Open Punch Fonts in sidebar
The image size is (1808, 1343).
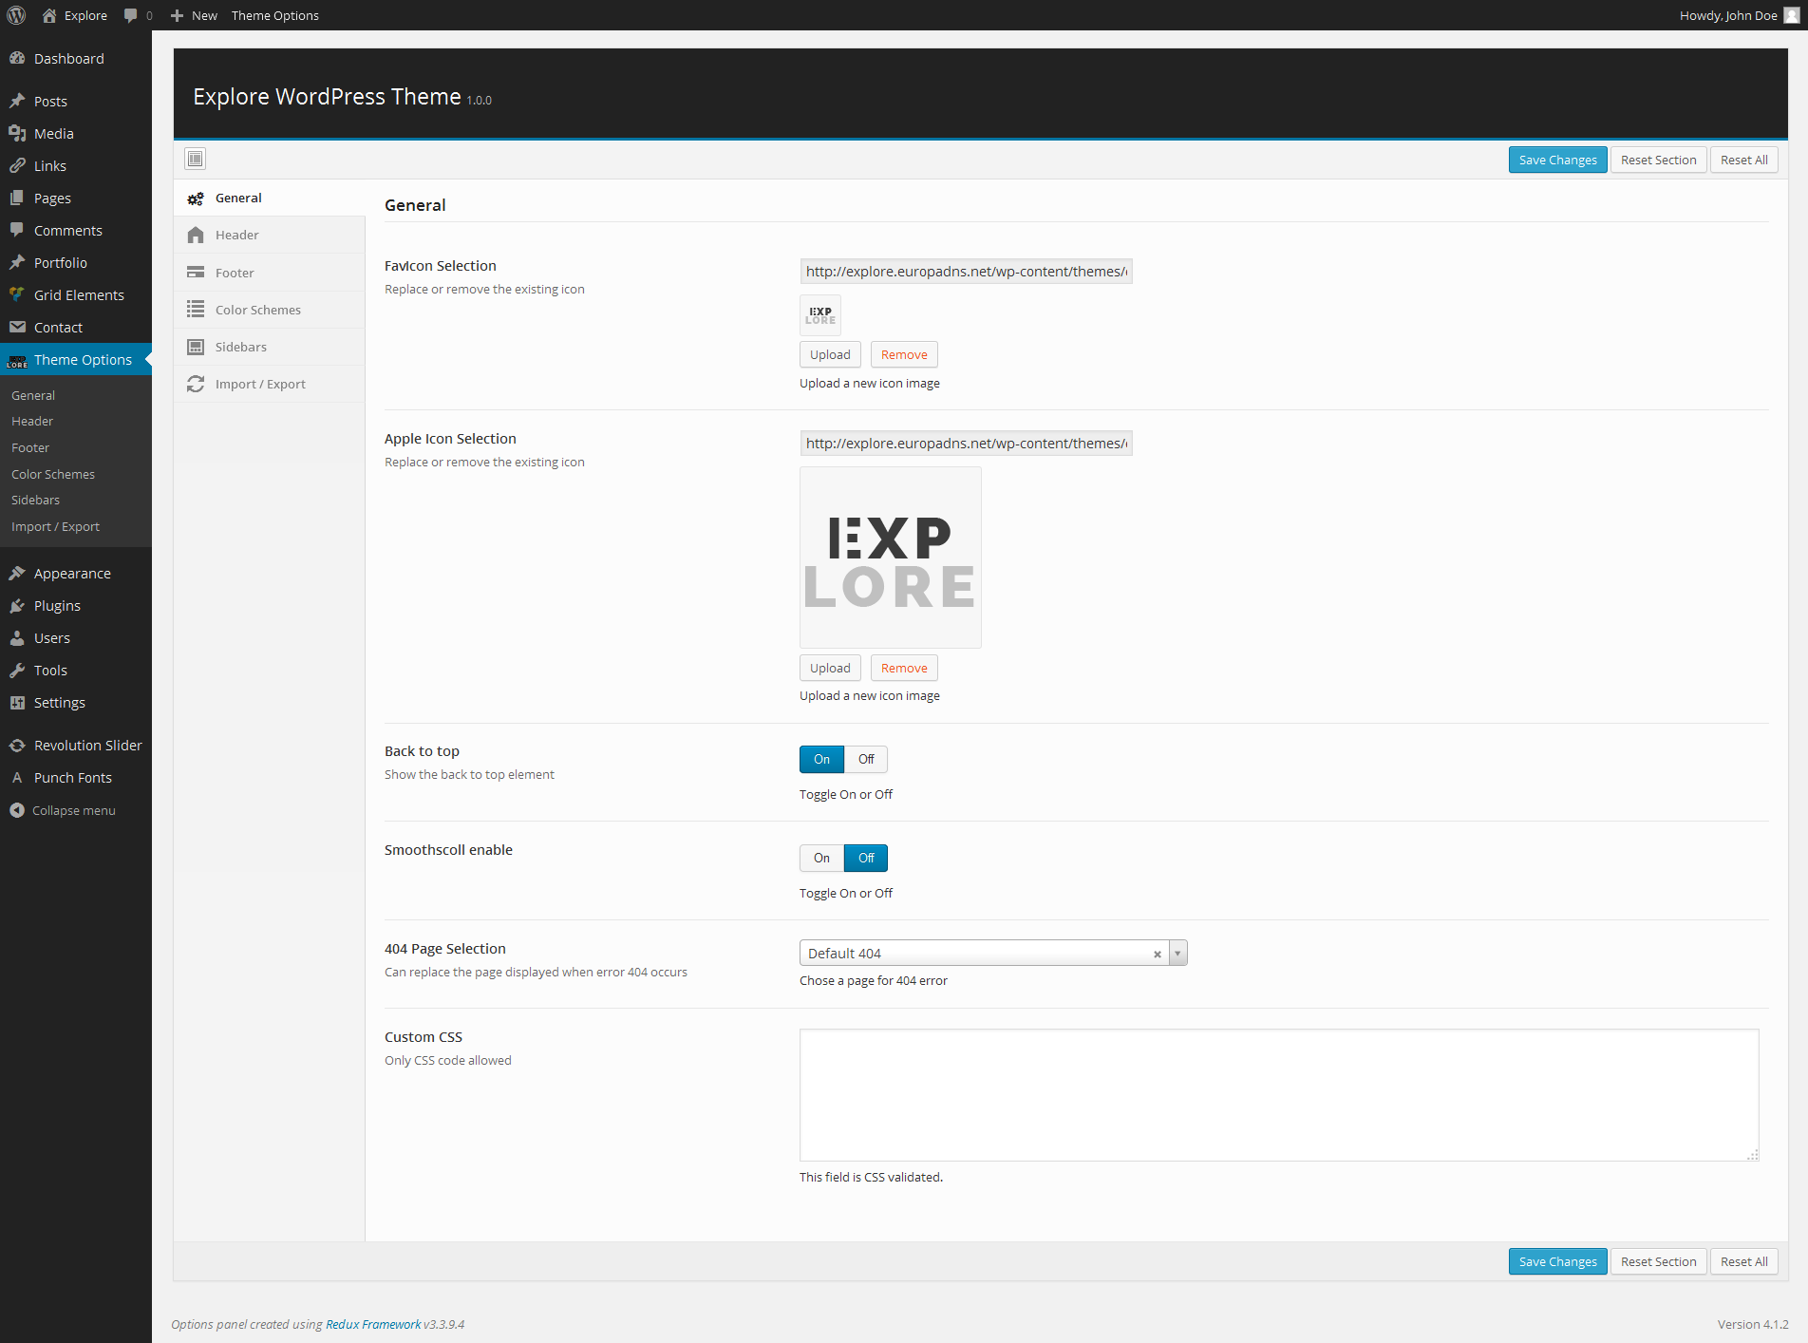[x=73, y=777]
